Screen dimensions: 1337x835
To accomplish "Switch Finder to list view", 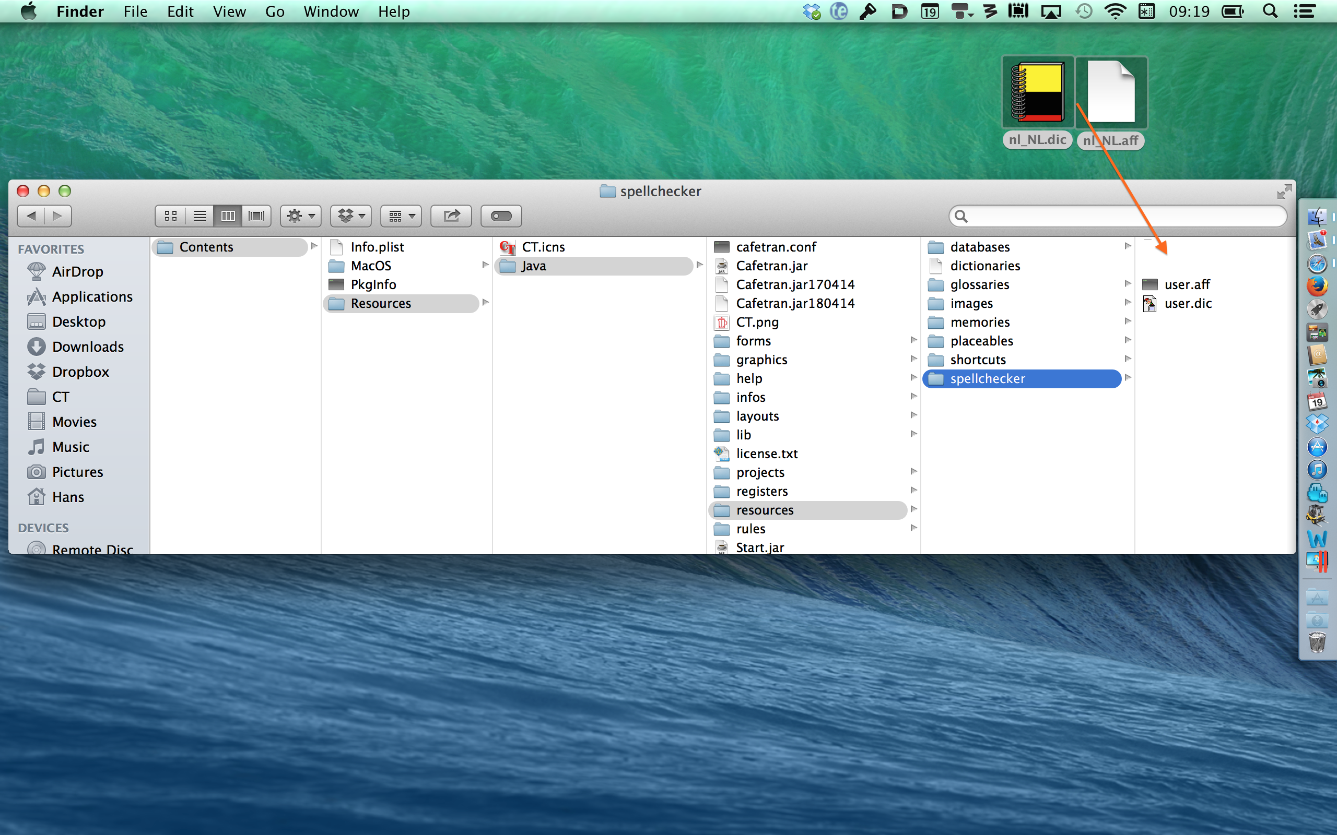I will [x=200, y=216].
